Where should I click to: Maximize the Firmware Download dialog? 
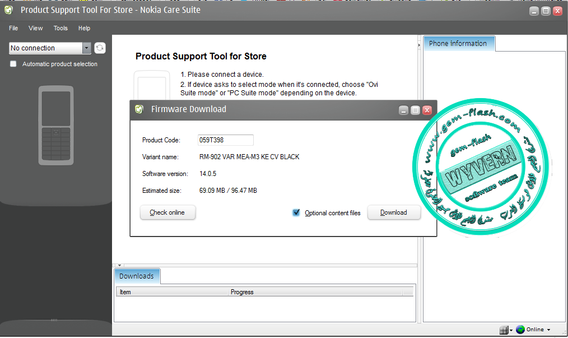(416, 110)
